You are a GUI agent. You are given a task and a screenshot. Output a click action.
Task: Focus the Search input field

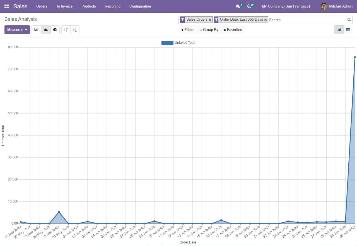(x=307, y=20)
